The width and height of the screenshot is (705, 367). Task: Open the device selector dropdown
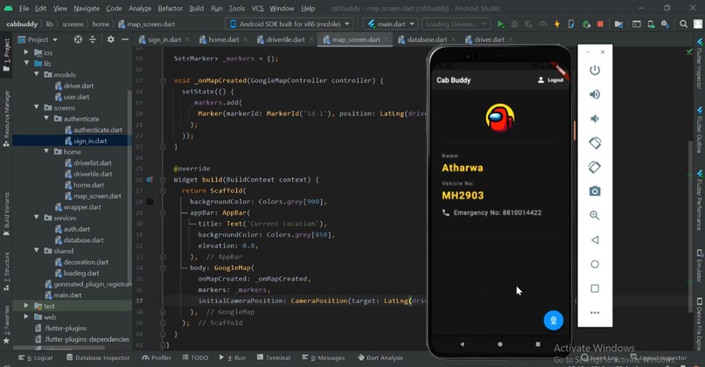tap(290, 24)
